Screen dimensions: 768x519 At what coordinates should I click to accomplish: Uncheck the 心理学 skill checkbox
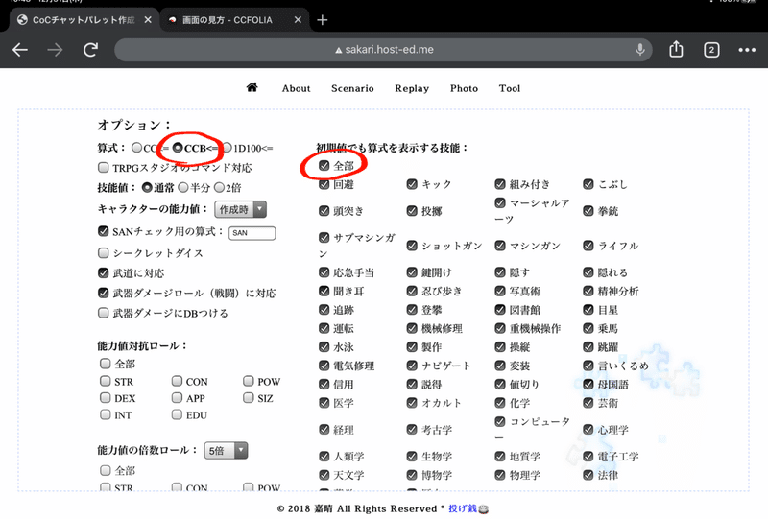(x=588, y=430)
